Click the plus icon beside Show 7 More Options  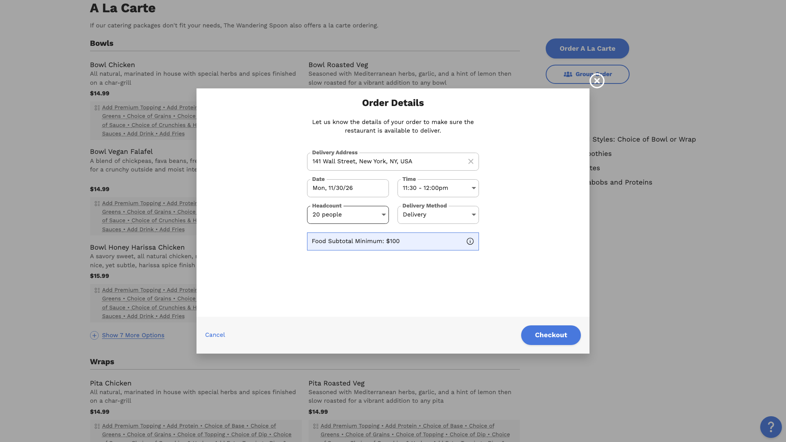coord(94,336)
